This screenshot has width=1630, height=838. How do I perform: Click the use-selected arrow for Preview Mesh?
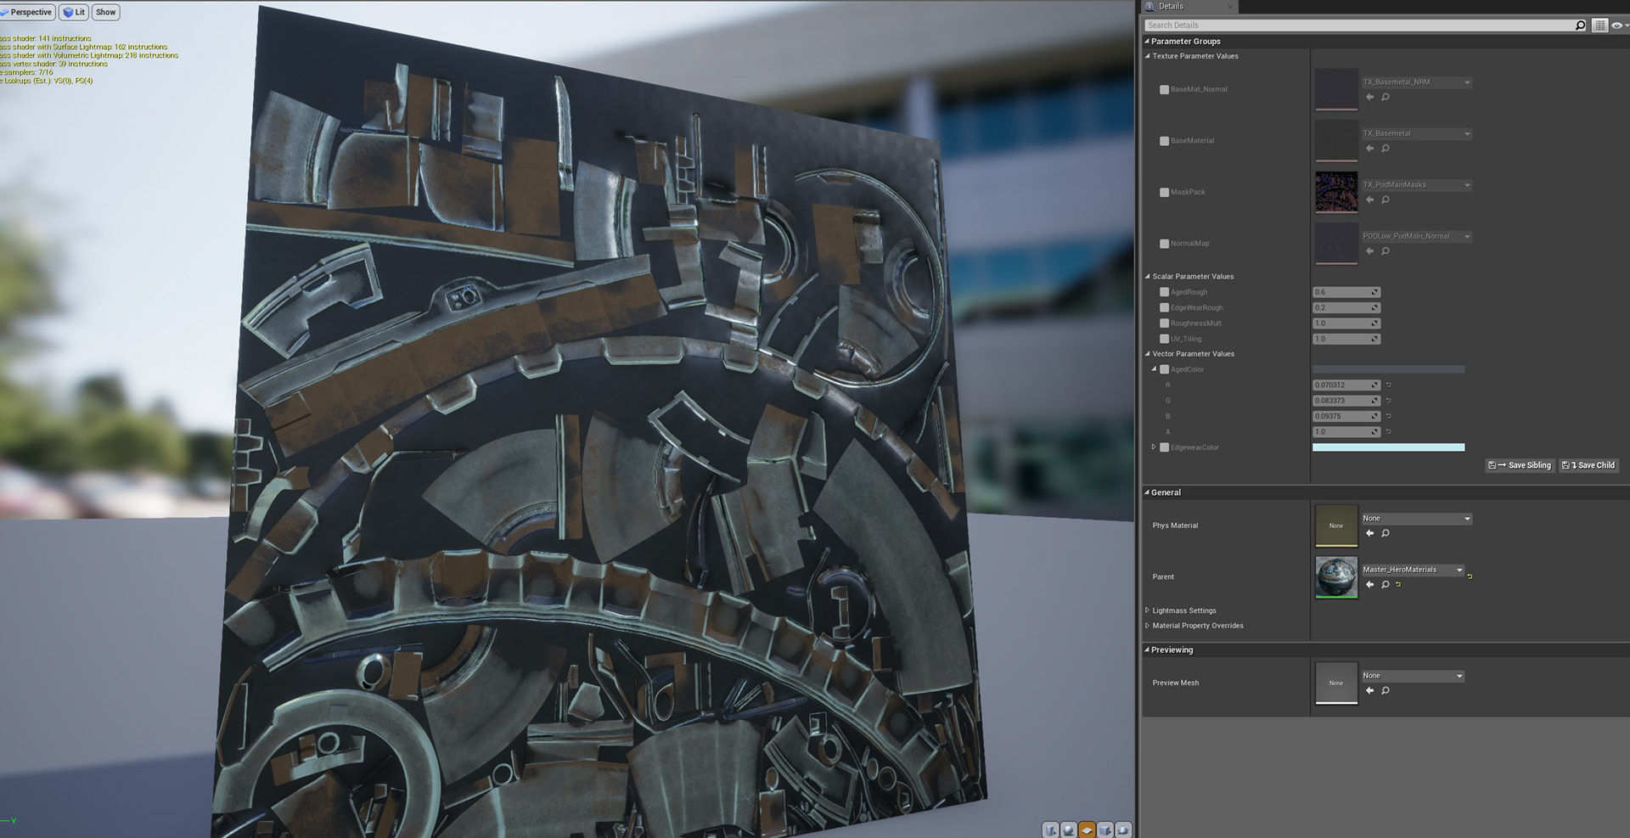(x=1369, y=691)
